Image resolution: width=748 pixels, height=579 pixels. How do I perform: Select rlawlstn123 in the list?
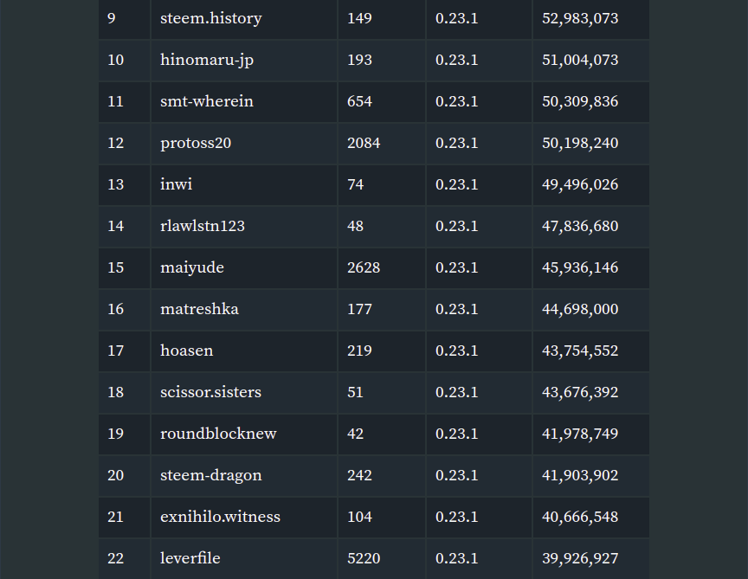click(x=203, y=226)
